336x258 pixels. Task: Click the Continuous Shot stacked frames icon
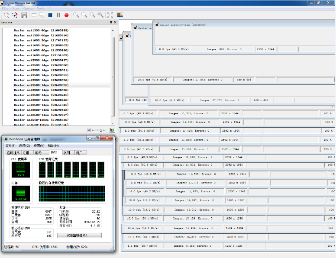coord(42,15)
